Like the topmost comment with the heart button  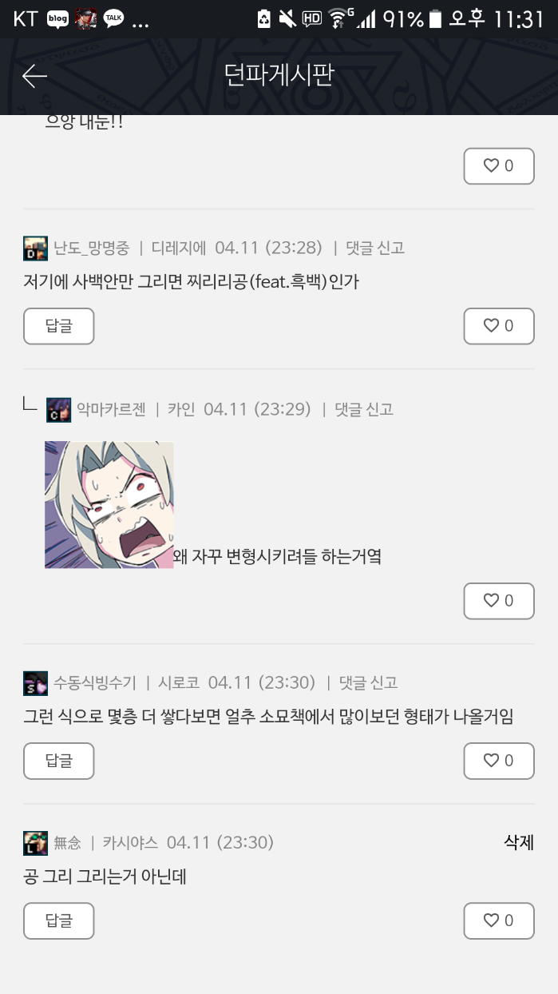[x=499, y=166]
